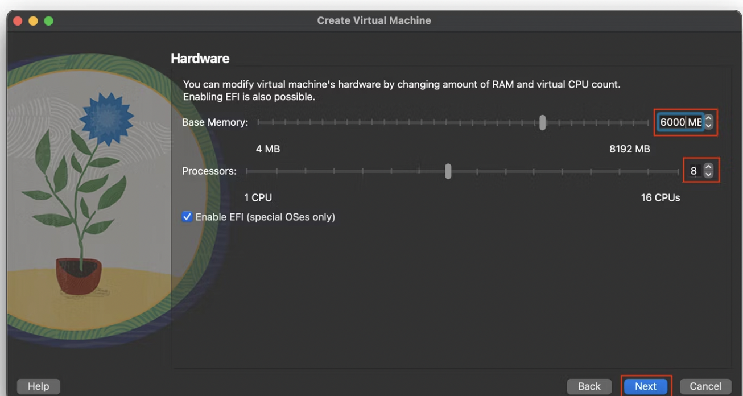Maximize the window with the green button
The height and width of the screenshot is (396, 743).
point(48,20)
